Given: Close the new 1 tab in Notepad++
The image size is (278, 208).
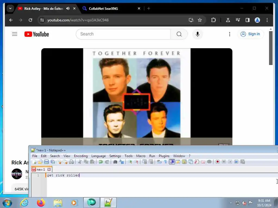Looking at the screenshot, I should tap(49, 170).
